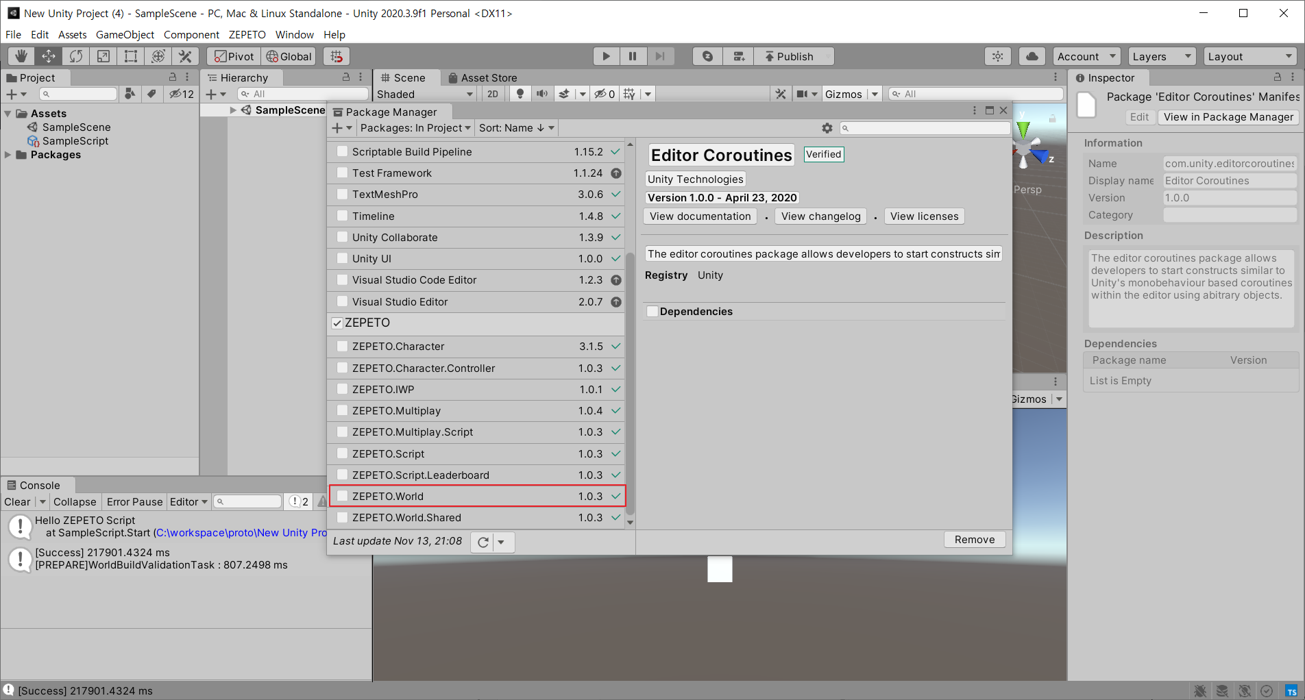Check the TextMeshPro package checkbox
This screenshot has width=1305, height=700.
coord(342,194)
